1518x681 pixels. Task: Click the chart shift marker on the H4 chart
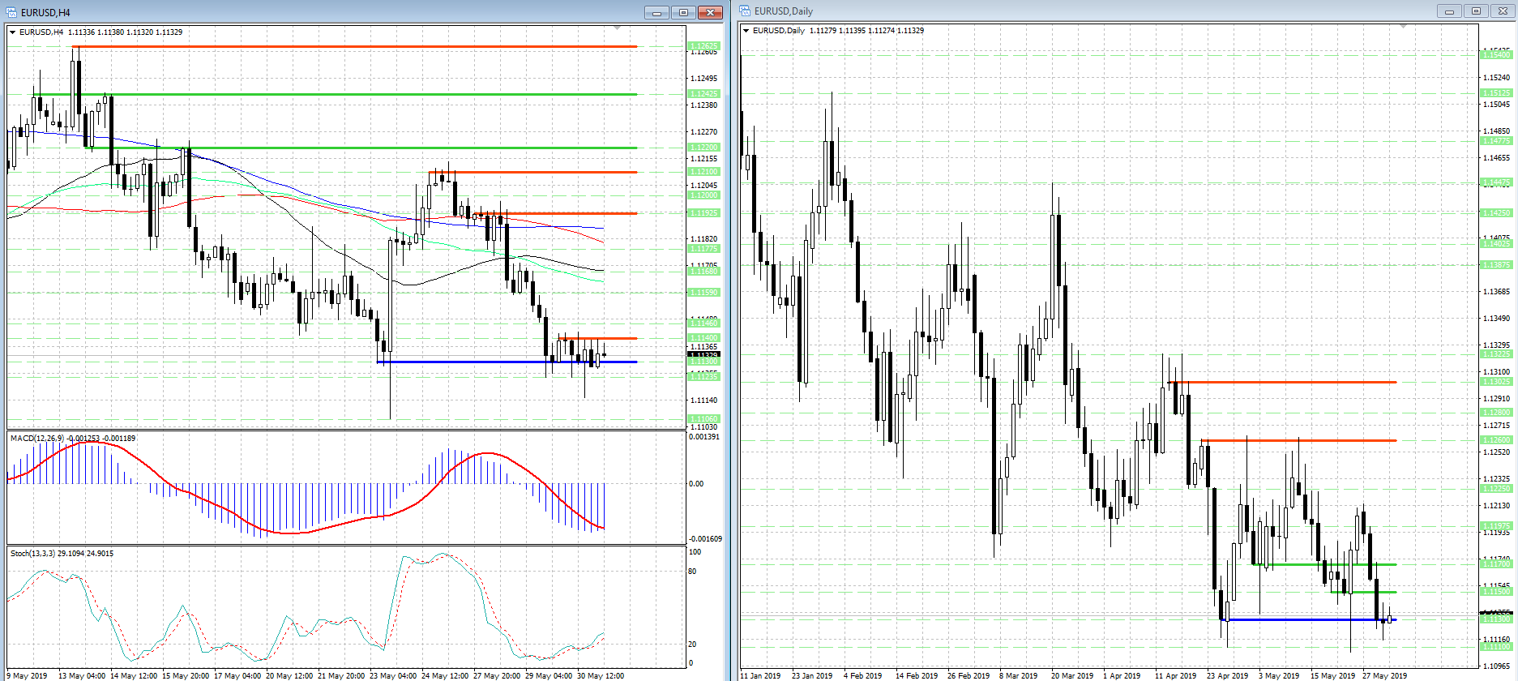pos(618,28)
